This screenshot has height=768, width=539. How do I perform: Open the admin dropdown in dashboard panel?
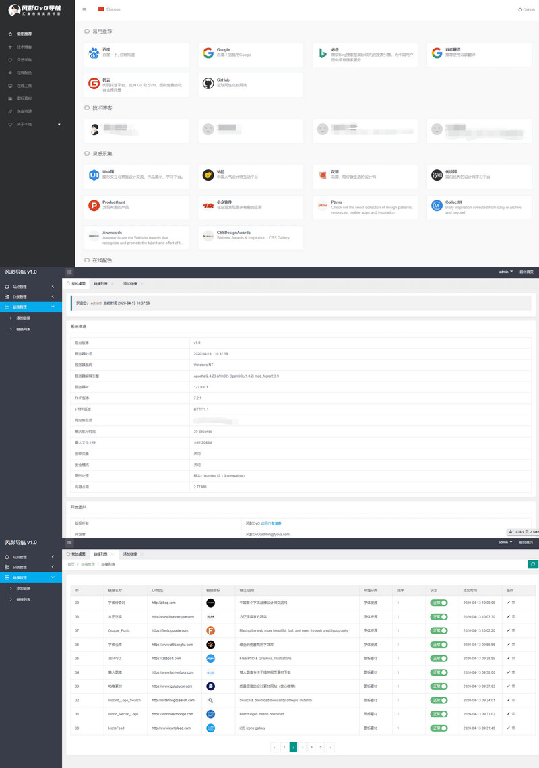click(506, 272)
